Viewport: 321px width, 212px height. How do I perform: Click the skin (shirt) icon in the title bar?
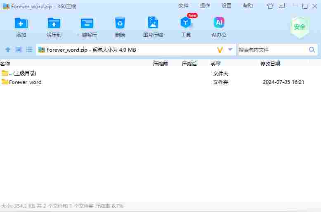pyautogui.click(x=270, y=6)
